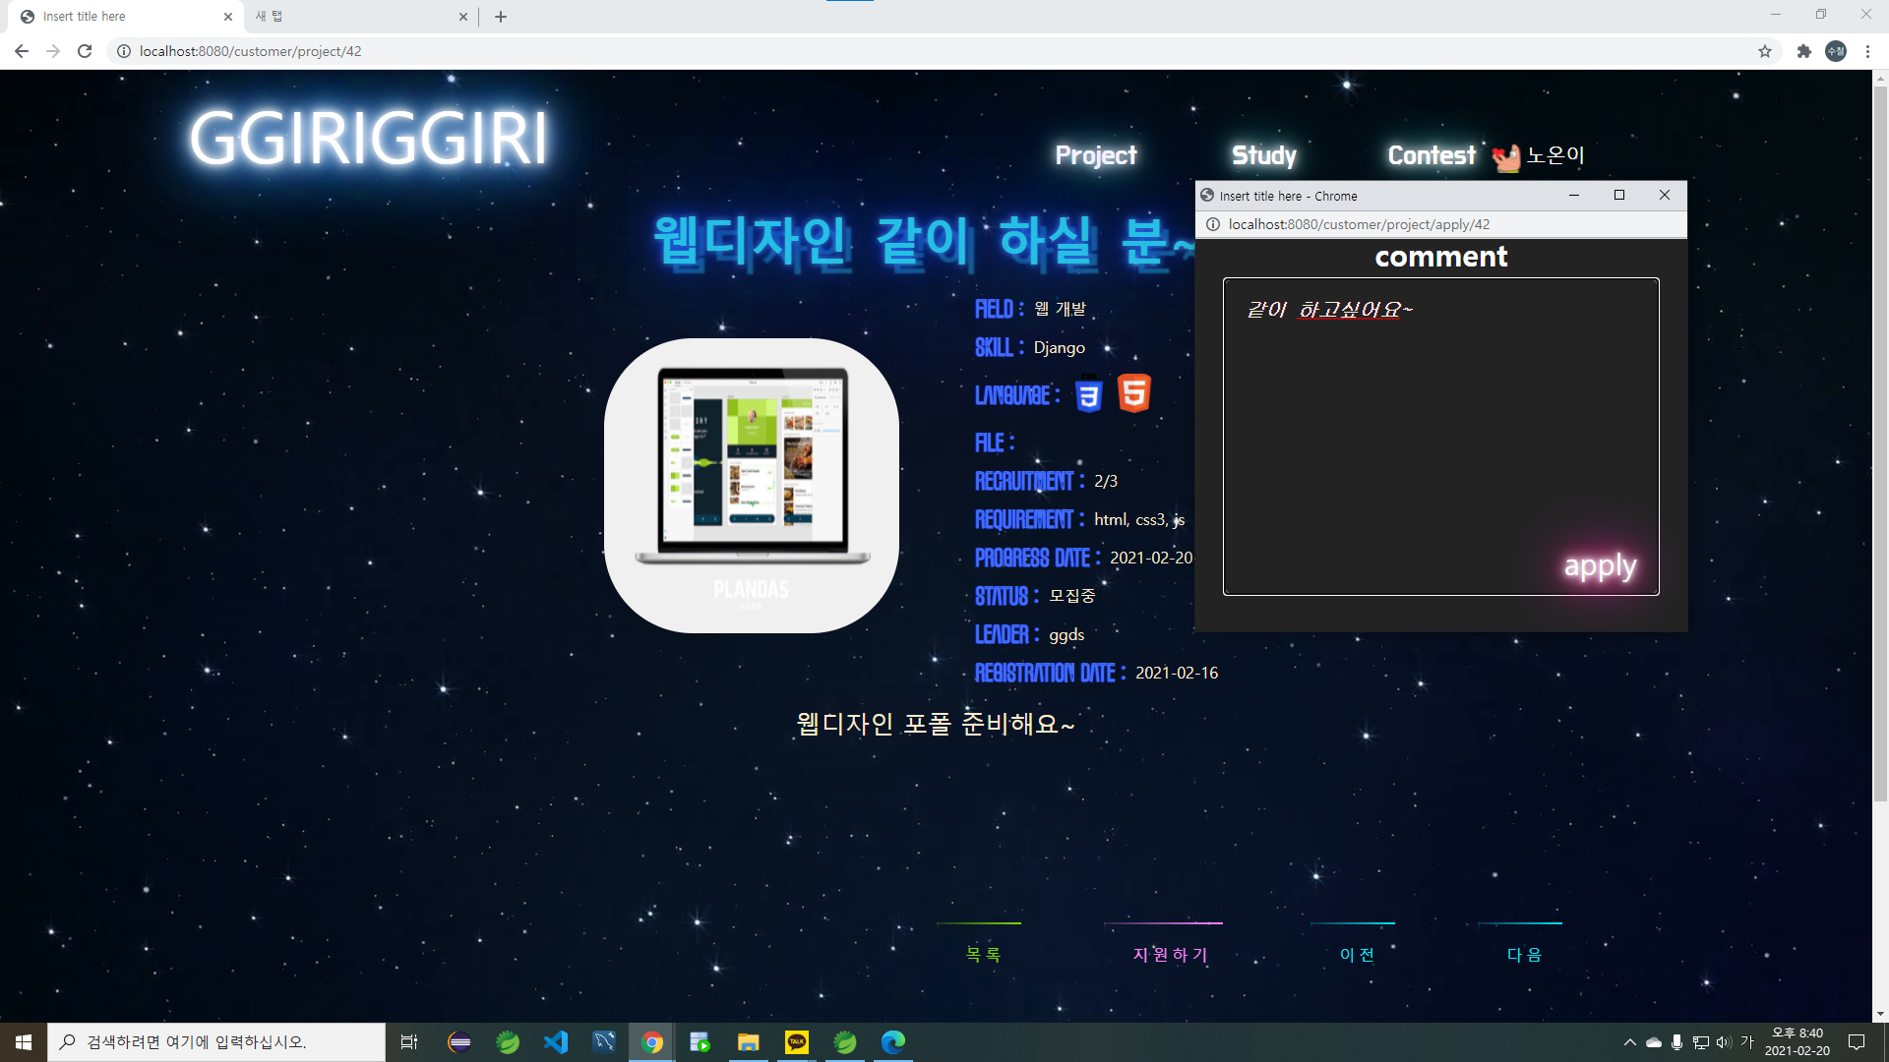The height and width of the screenshot is (1062, 1889).
Task: Click the volume control in the system tray
Action: (x=1724, y=1041)
